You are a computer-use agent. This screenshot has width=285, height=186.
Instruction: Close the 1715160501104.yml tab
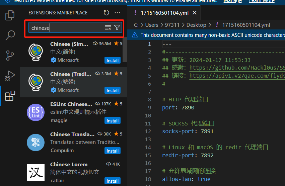195,13
